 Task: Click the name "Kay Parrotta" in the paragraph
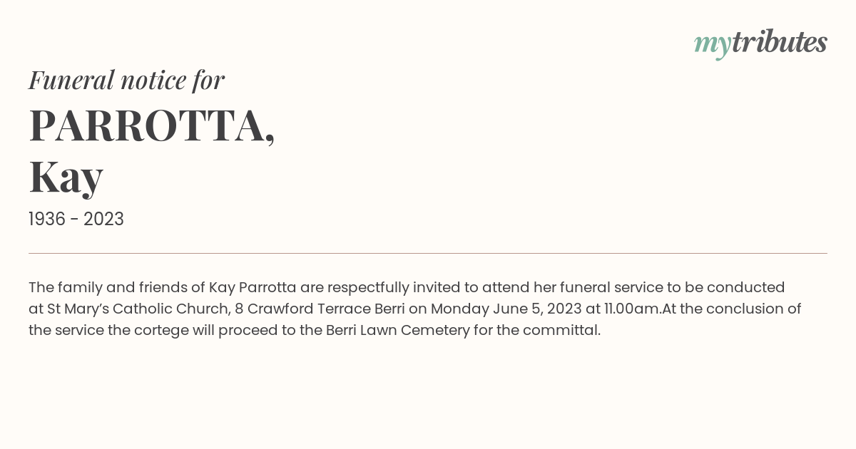tap(253, 288)
